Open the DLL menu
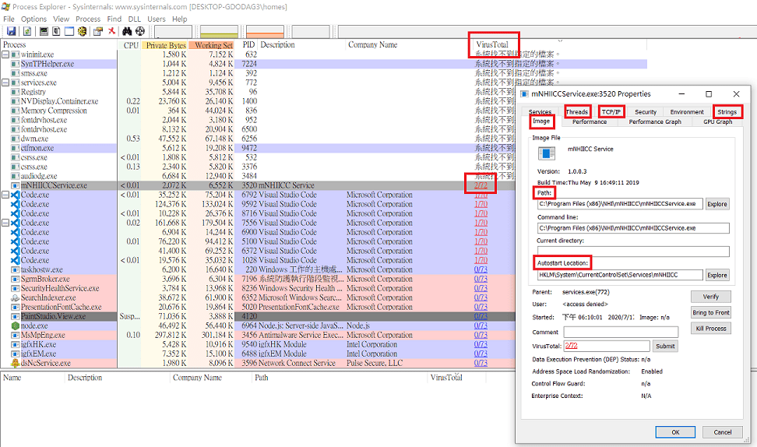Screen dimensions: 757x447 [134, 19]
